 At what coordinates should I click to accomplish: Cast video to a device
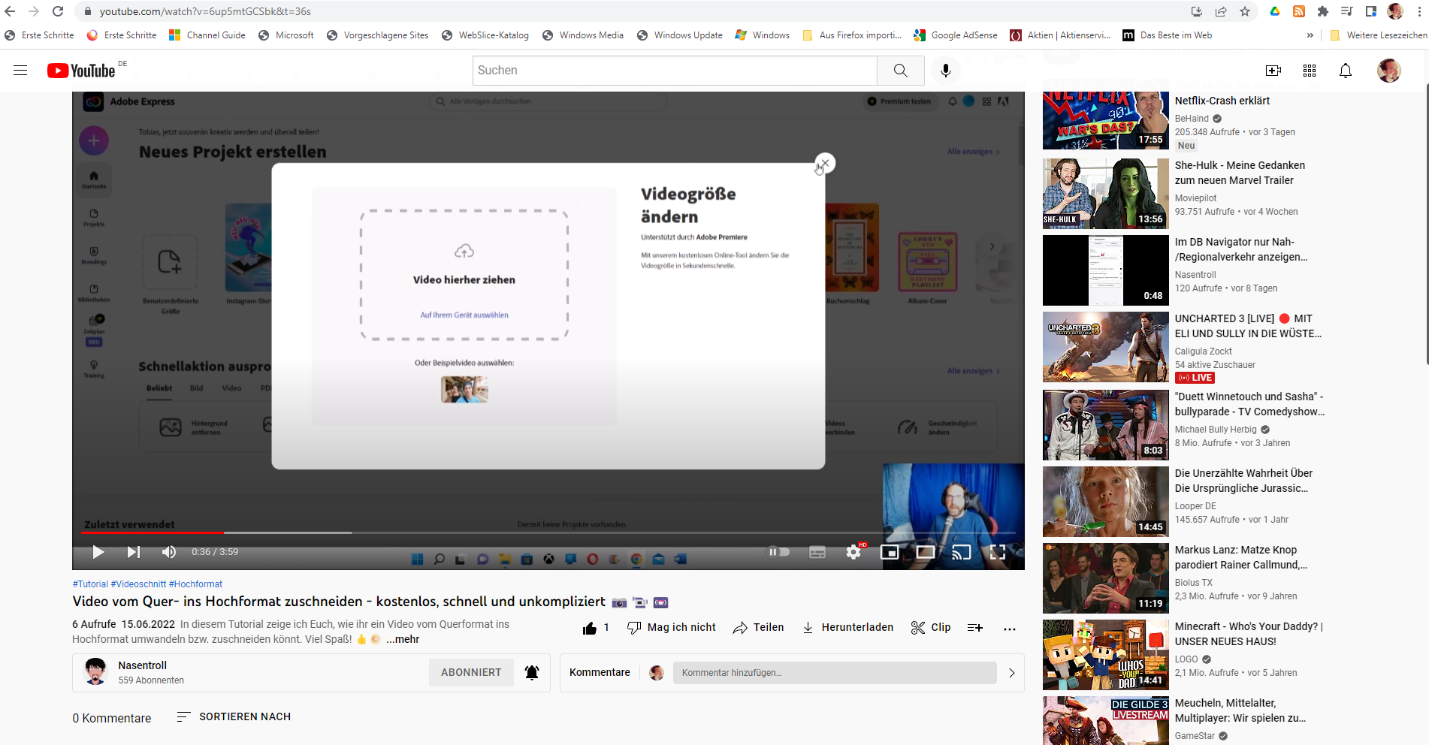(x=962, y=553)
